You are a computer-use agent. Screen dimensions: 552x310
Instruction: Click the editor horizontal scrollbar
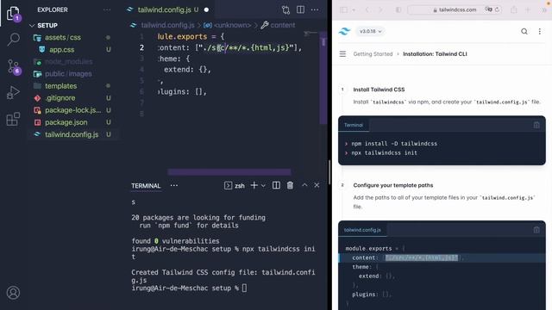coord(229,172)
